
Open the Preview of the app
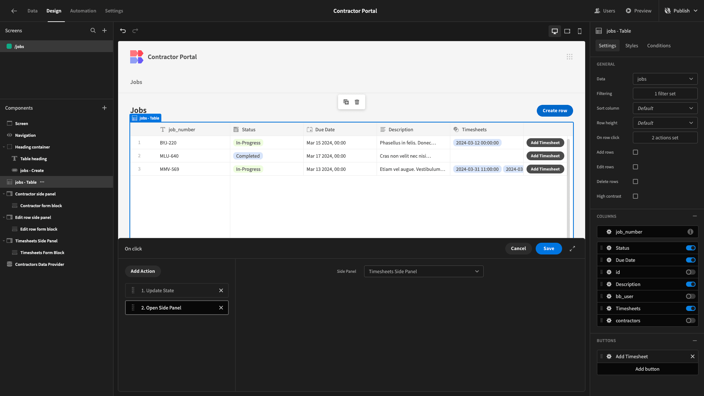[x=638, y=11]
